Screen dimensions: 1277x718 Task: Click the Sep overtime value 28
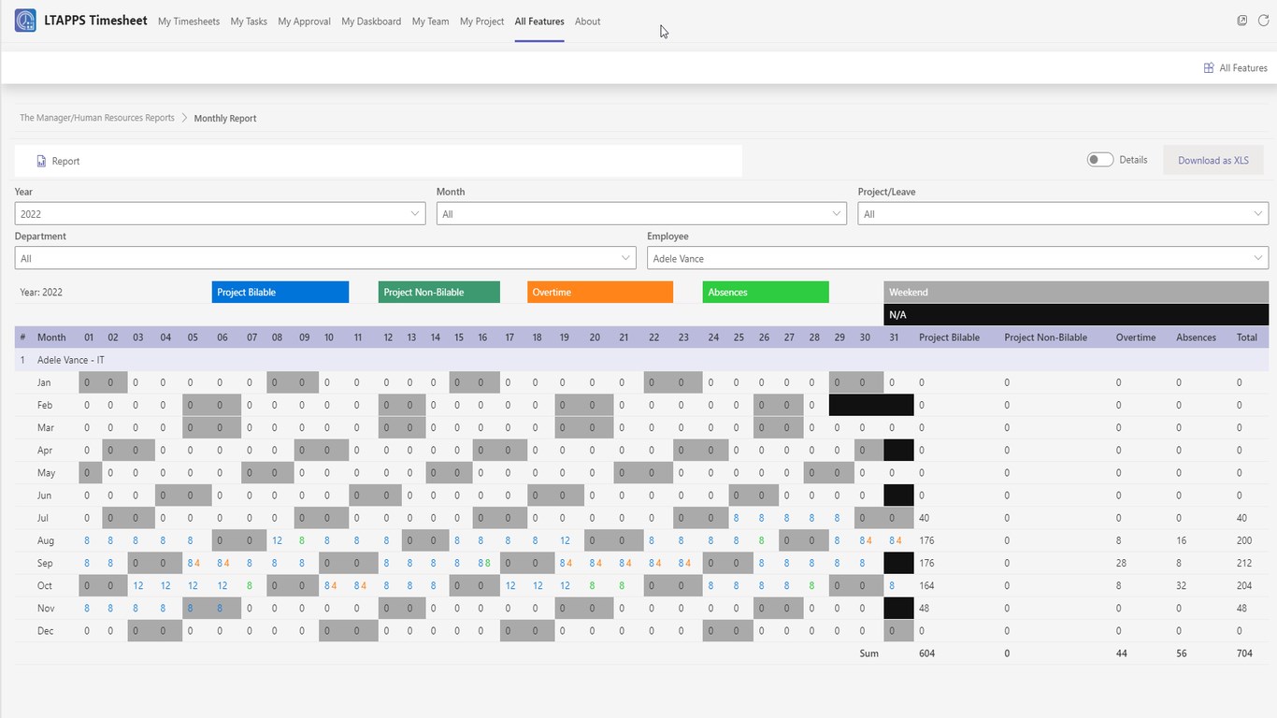point(1122,563)
